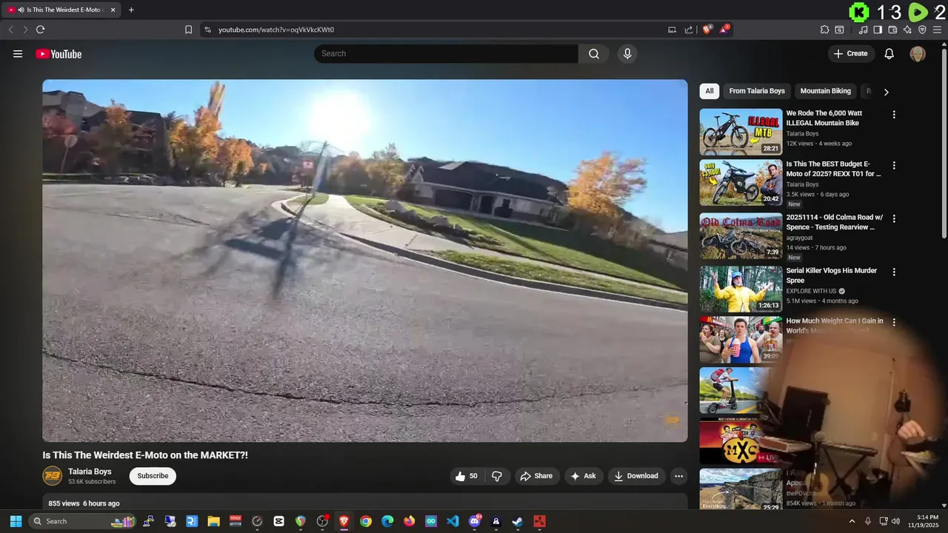Screen dimensions: 948x533
Task: Open Google Chrome from taskbar
Action: [366, 521]
